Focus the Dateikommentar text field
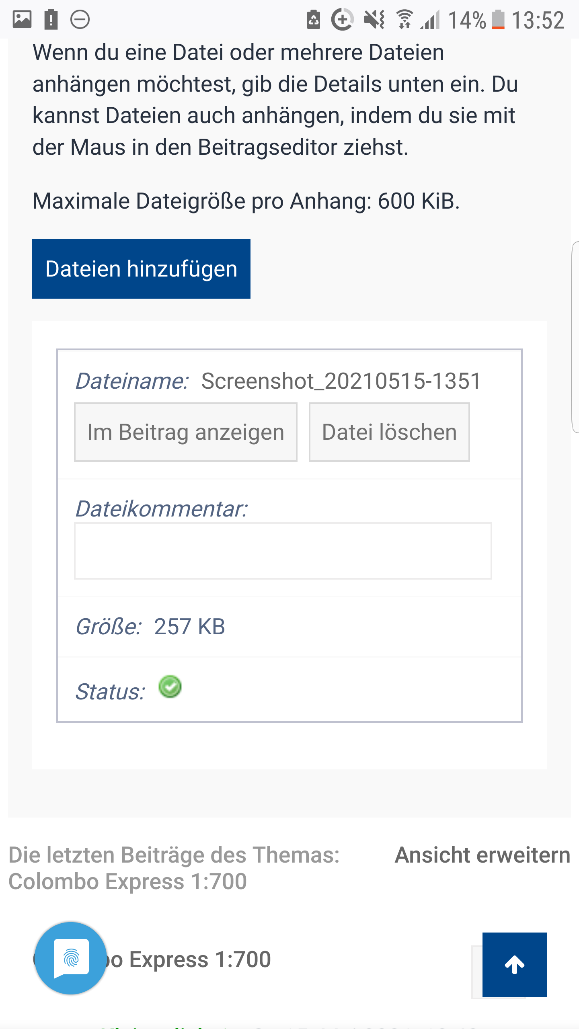 [283, 551]
